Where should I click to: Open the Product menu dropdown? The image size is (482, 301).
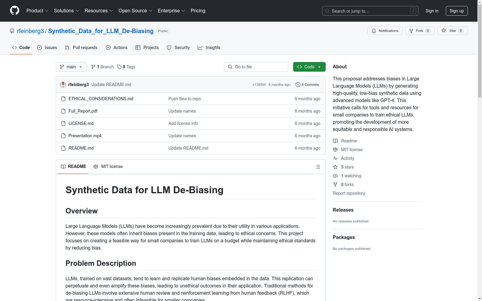37,11
